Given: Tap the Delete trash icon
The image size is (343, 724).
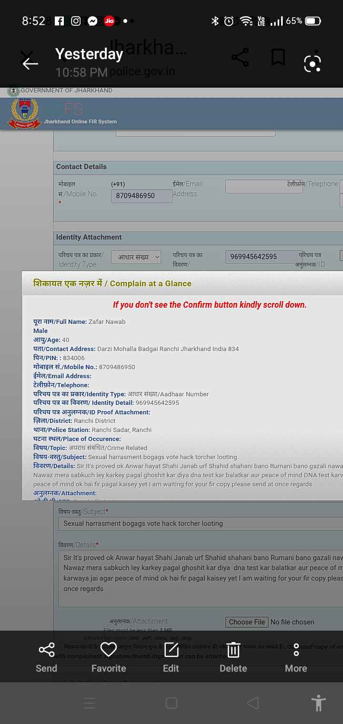Looking at the screenshot, I should (233, 658).
